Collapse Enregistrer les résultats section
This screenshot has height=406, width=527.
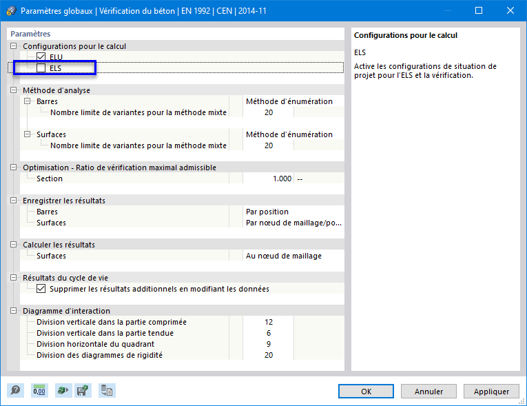coord(14,200)
